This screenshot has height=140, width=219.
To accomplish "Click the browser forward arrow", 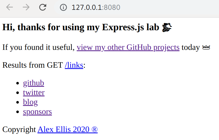I will click(x=26, y=7).
